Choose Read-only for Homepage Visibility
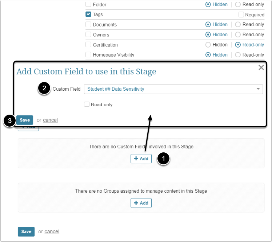This screenshot has width=272, height=242. (238, 55)
